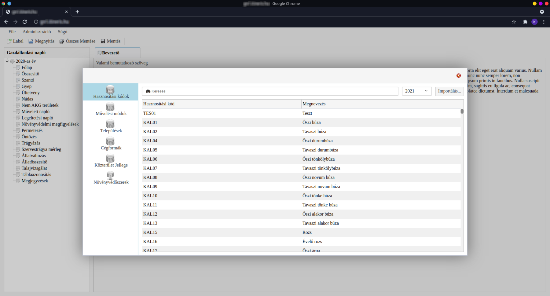Select the Permetezés tree item
Screen dimensions: 550x296
tap(32, 130)
